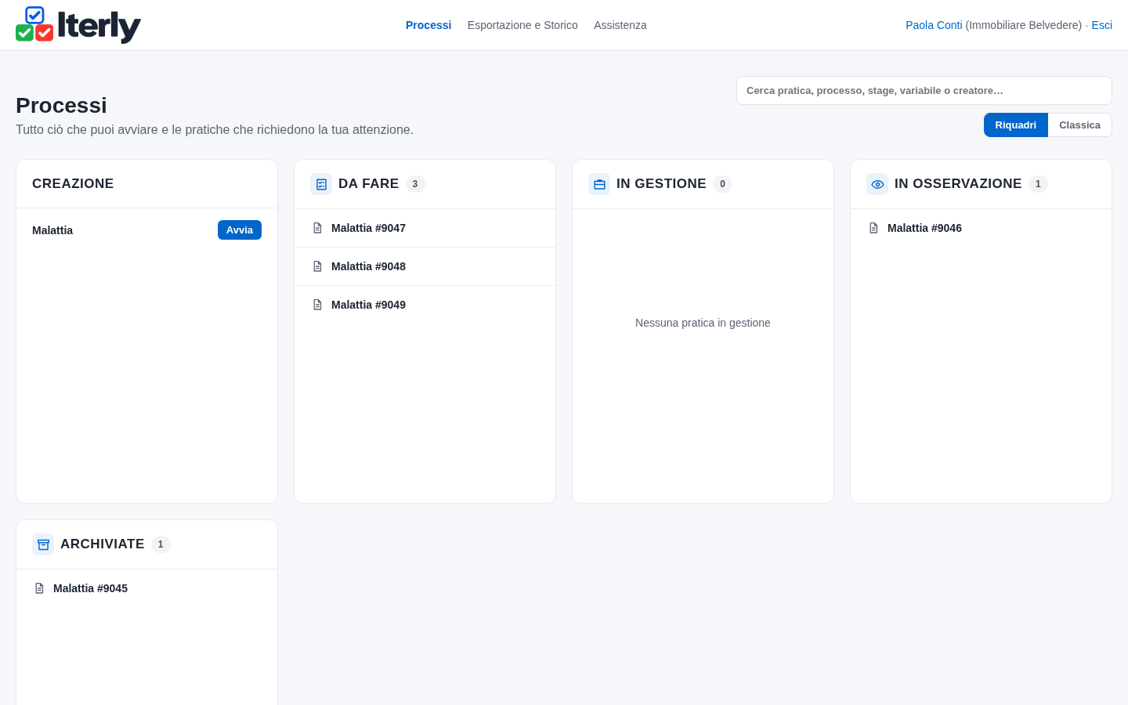Open the Processi nav item

(x=428, y=25)
